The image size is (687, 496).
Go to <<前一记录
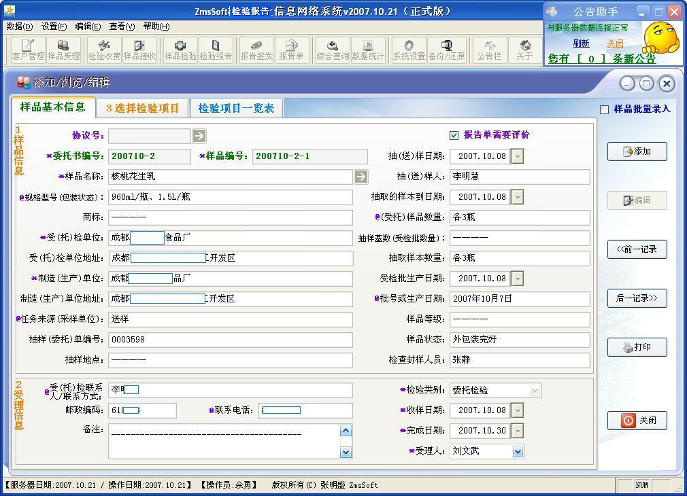[x=637, y=249]
